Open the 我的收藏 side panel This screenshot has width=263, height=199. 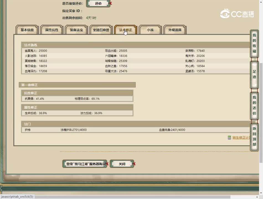(254, 43)
